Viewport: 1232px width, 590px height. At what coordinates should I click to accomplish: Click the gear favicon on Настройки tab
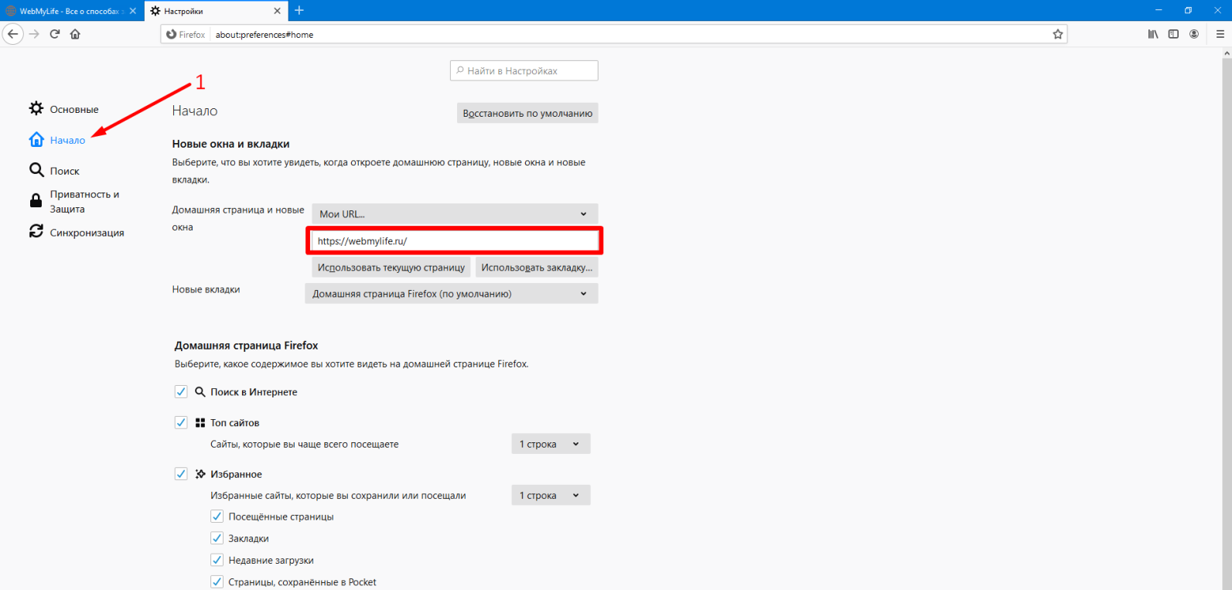pyautogui.click(x=155, y=11)
